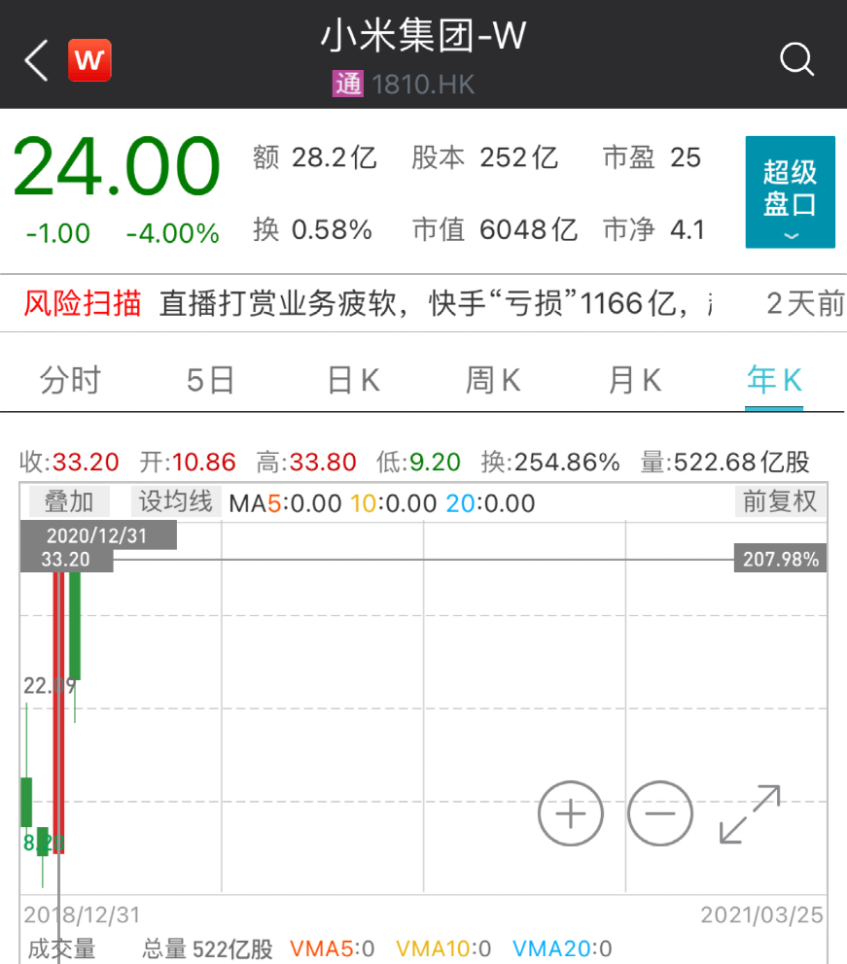
Task: Tap the 1810.HK stock code
Action: coord(423,85)
